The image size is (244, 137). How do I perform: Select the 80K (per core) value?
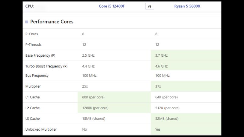(93, 97)
